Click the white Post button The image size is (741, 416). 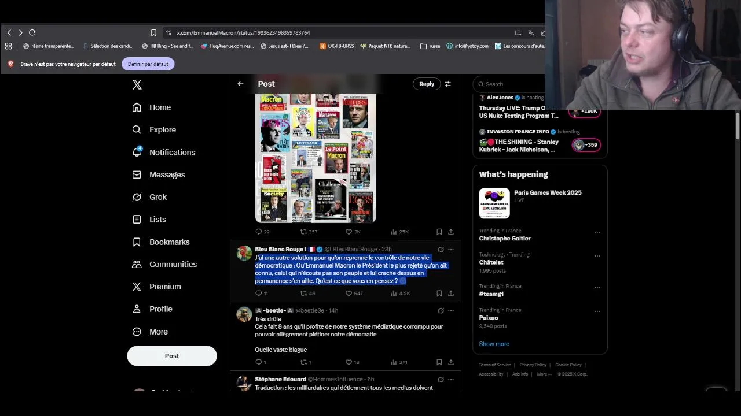(x=172, y=356)
